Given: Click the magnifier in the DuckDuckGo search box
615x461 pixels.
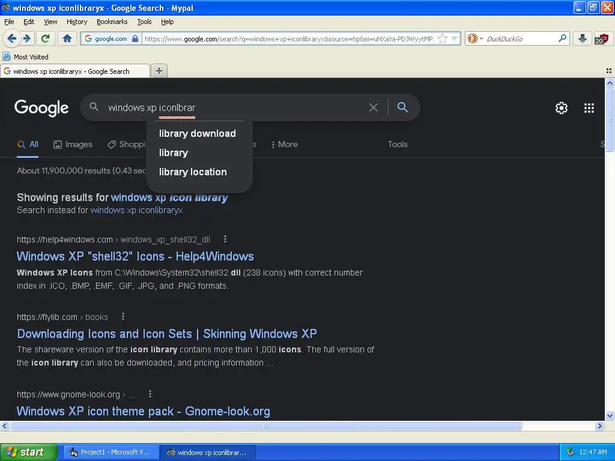Looking at the screenshot, I should click(x=562, y=38).
